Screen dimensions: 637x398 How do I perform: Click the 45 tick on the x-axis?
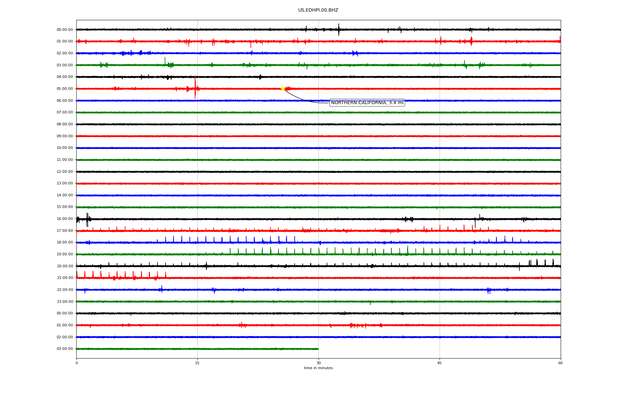(x=440, y=363)
